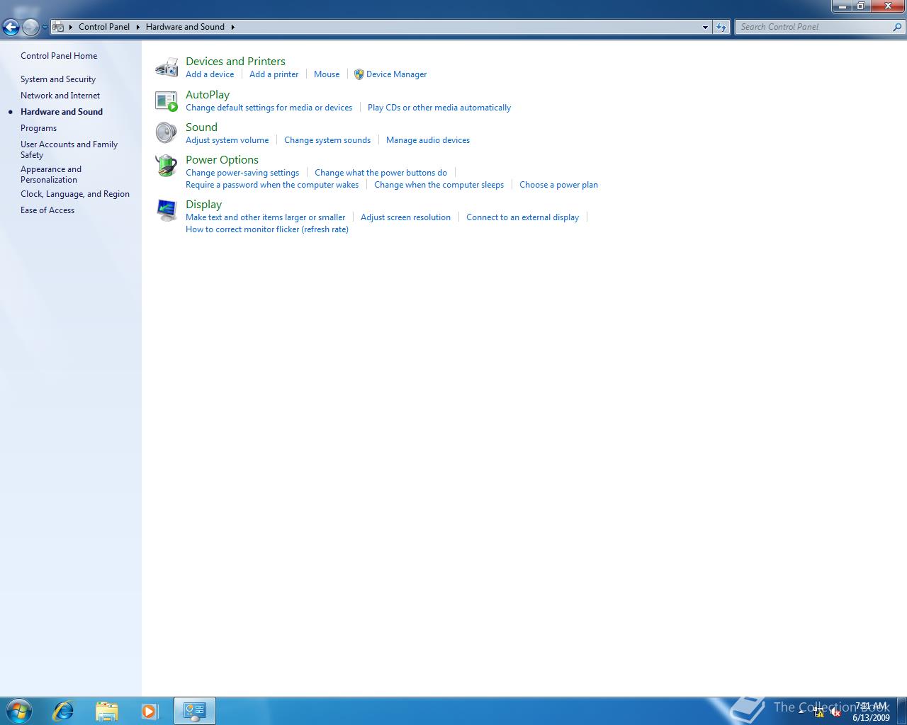Change default settings for media or devices
The image size is (907, 725).
click(x=269, y=108)
